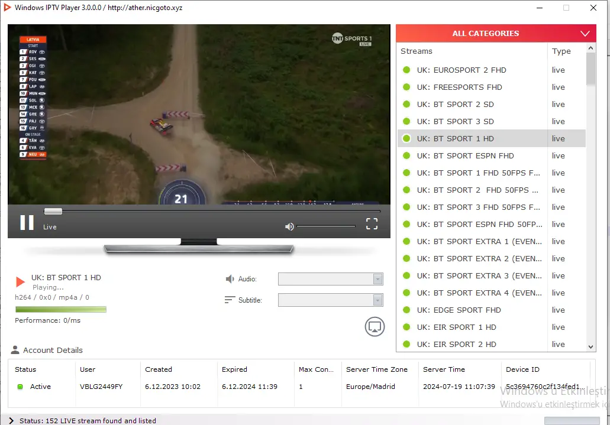The width and height of the screenshot is (610, 425).
Task: Click green status dot for EDGE SPORT FHD
Action: 406,310
